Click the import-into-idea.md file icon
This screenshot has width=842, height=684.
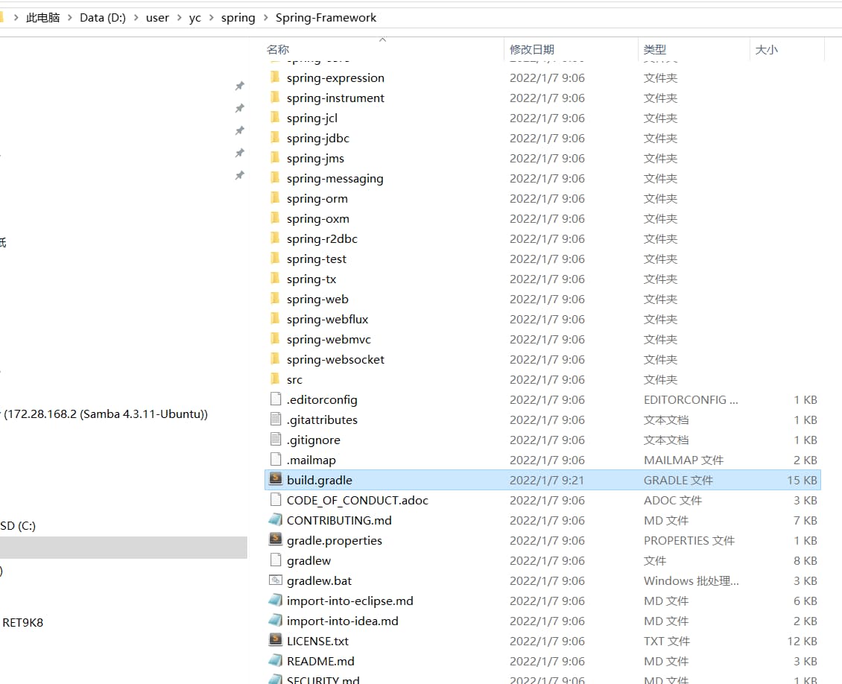[x=276, y=620]
